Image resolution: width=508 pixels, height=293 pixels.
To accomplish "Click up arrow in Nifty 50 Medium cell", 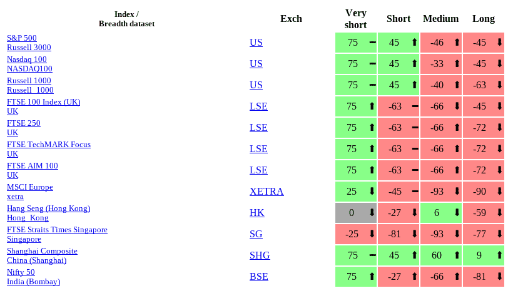I will (457, 277).
